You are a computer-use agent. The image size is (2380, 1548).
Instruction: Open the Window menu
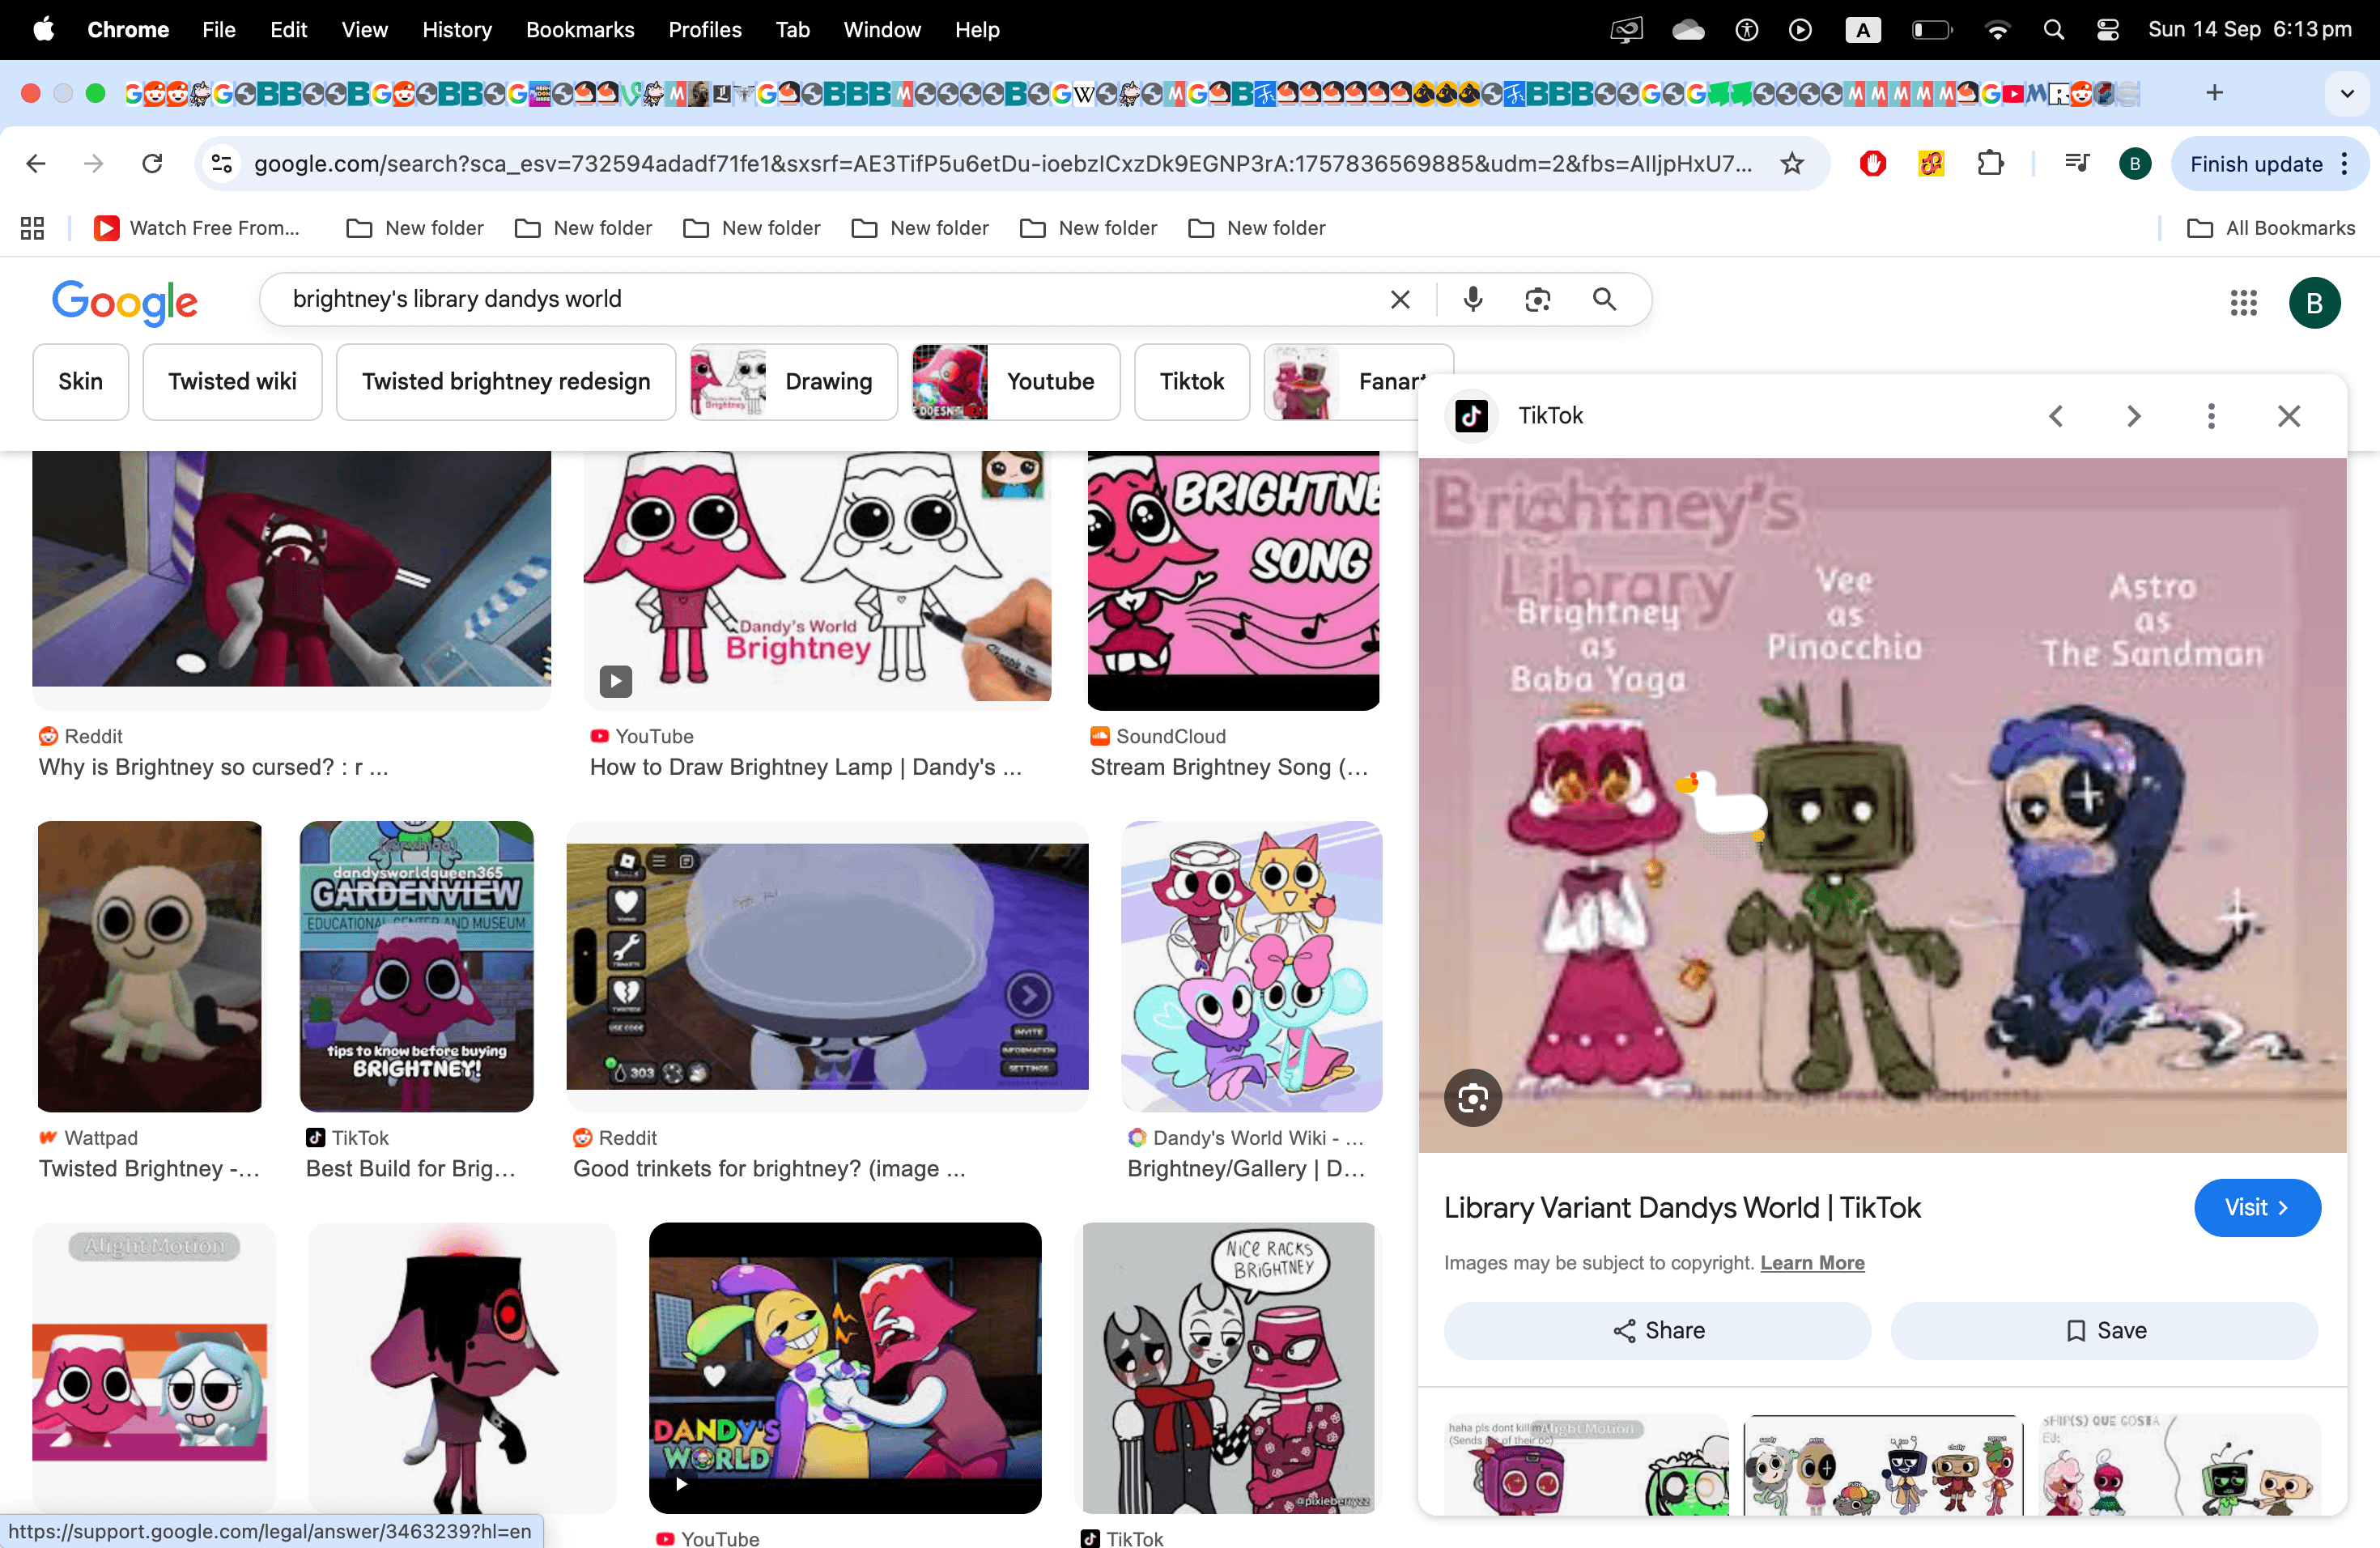(x=881, y=29)
